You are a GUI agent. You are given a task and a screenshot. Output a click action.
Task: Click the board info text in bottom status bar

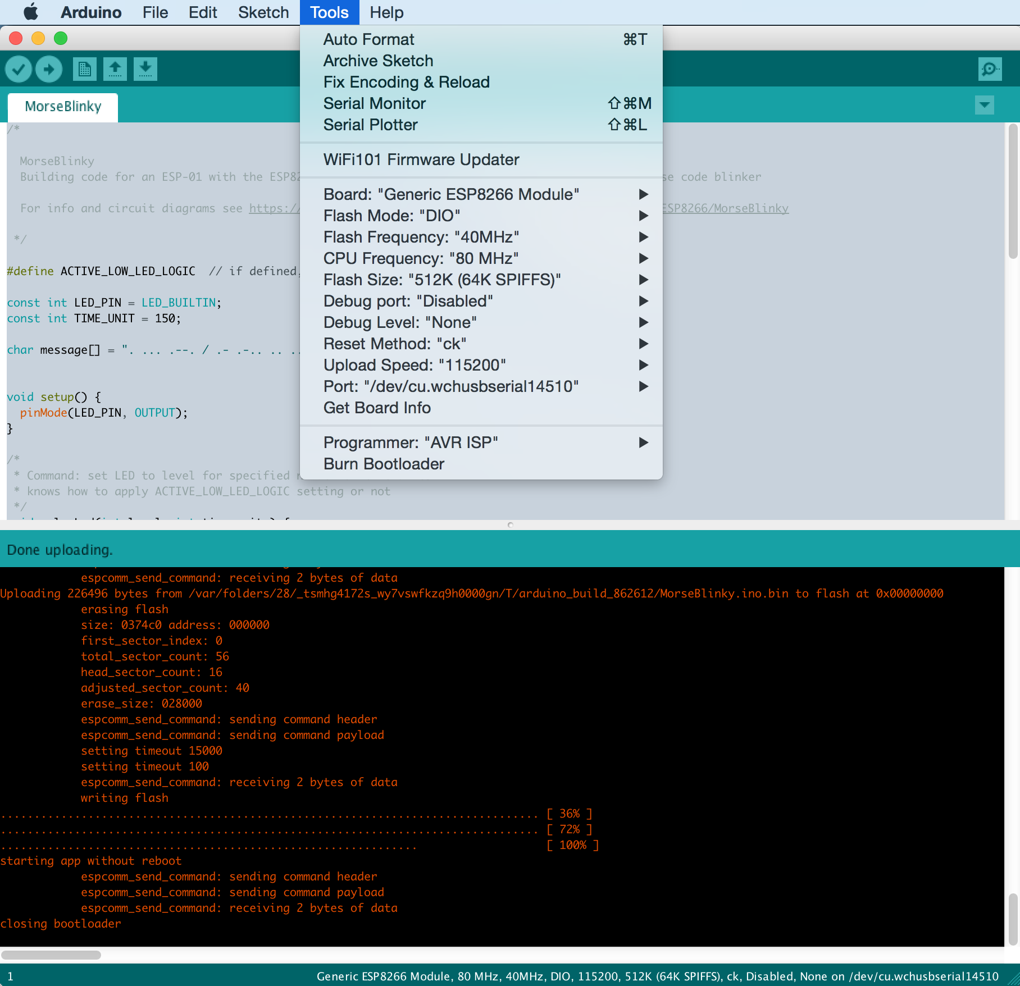coord(658,976)
